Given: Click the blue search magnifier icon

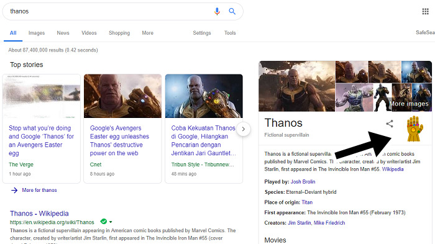Looking at the screenshot, I should tap(232, 11).
